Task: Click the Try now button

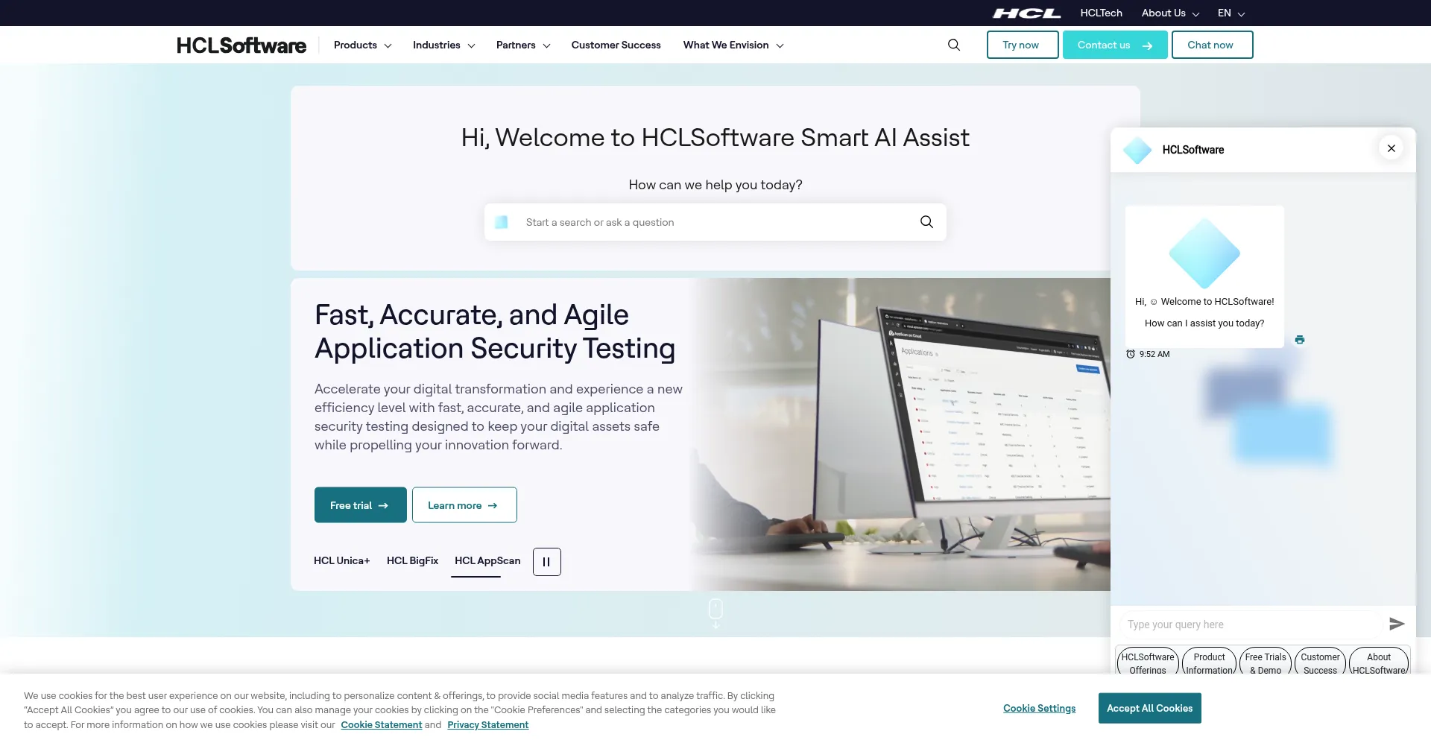Action: [1023, 45]
